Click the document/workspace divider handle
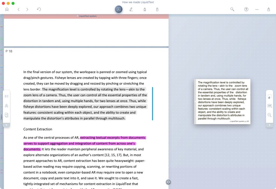Screen dimensions: 276x189 168,182
